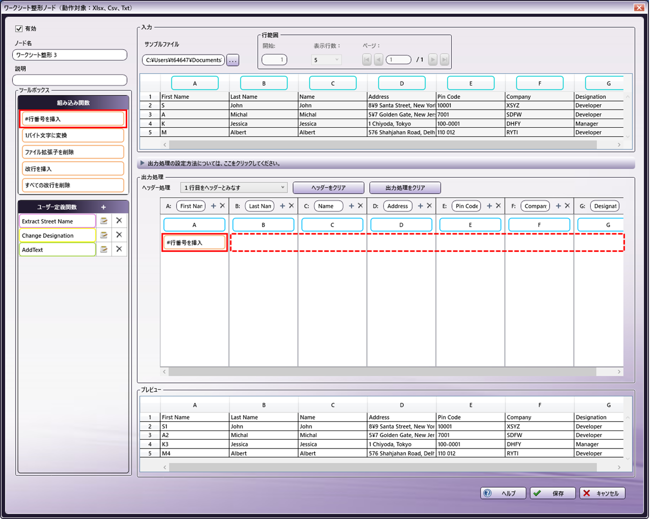Uncheck the 有効 checkbox

tap(19, 29)
